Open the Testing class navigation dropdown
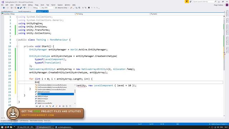The image size is (229, 129). (113, 14)
